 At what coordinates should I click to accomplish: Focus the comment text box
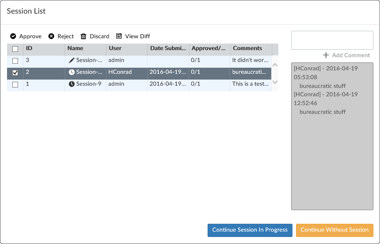pyautogui.click(x=332, y=40)
